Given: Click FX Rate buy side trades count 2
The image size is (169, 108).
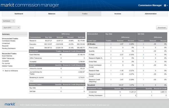Looking at the screenshot, I should click(x=111, y=54).
